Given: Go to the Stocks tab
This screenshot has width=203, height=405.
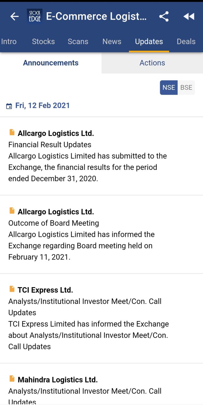Looking at the screenshot, I should (x=43, y=42).
